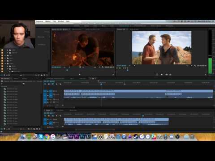Click New Item in Project panel
The width and height of the screenshot is (215, 161).
click(37, 129)
